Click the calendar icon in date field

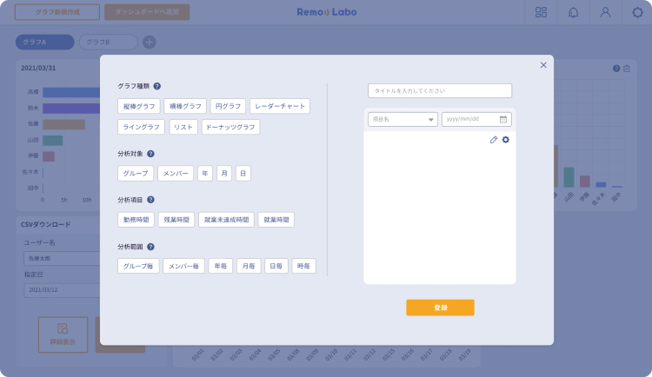pos(503,120)
